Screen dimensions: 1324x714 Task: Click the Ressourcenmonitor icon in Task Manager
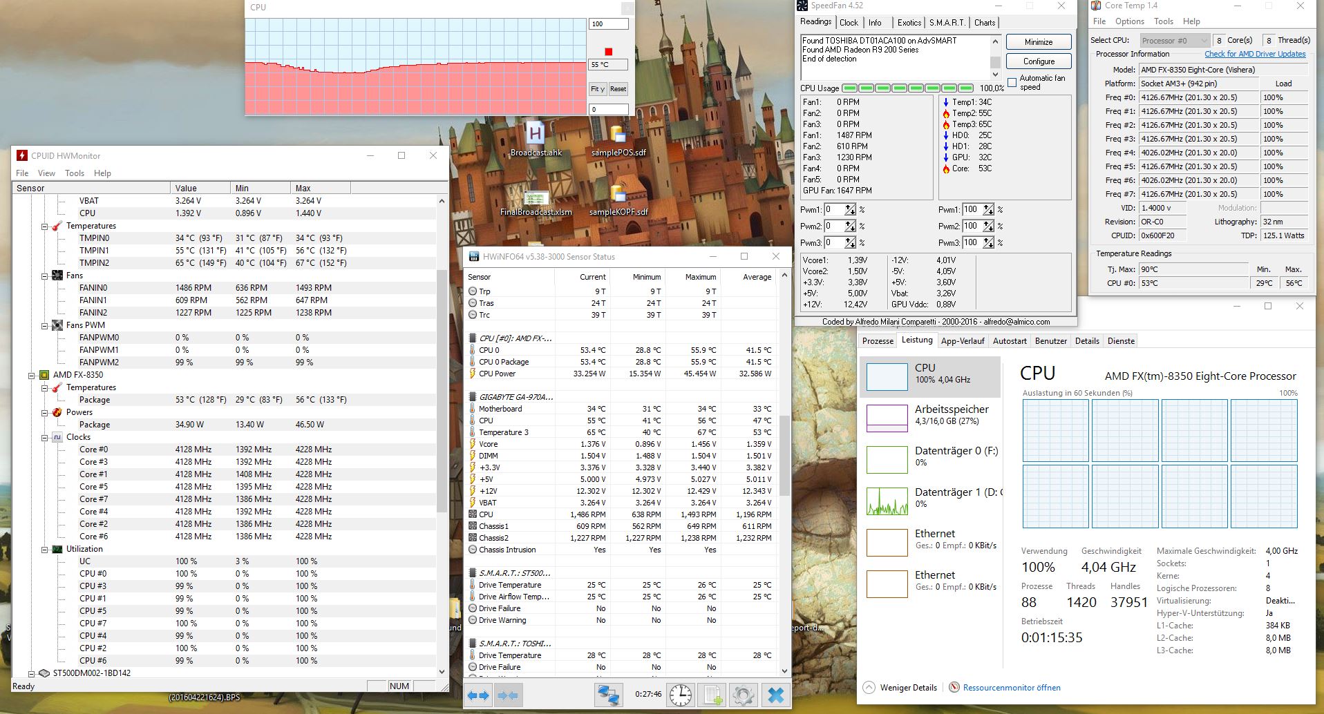tap(954, 688)
